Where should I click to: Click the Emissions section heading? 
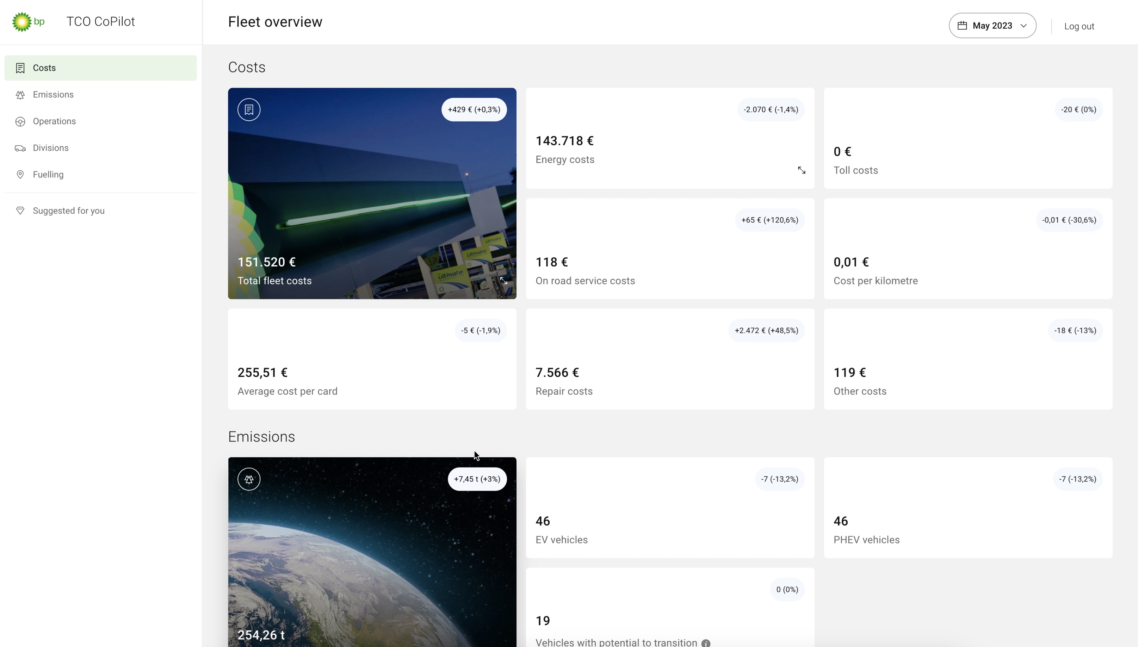(x=261, y=437)
